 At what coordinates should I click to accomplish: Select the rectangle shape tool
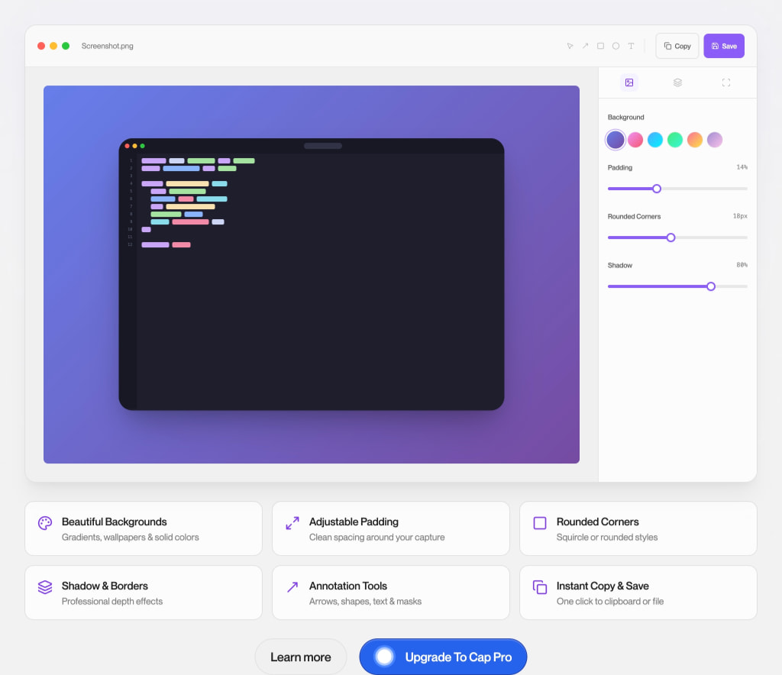coord(600,46)
